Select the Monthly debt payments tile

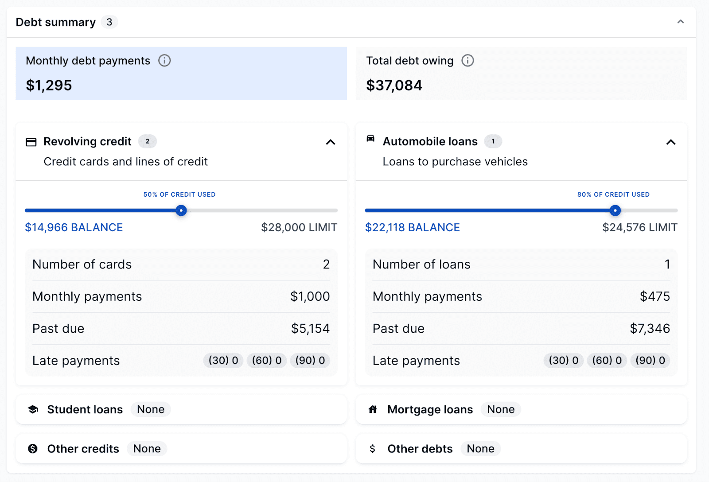pos(181,74)
